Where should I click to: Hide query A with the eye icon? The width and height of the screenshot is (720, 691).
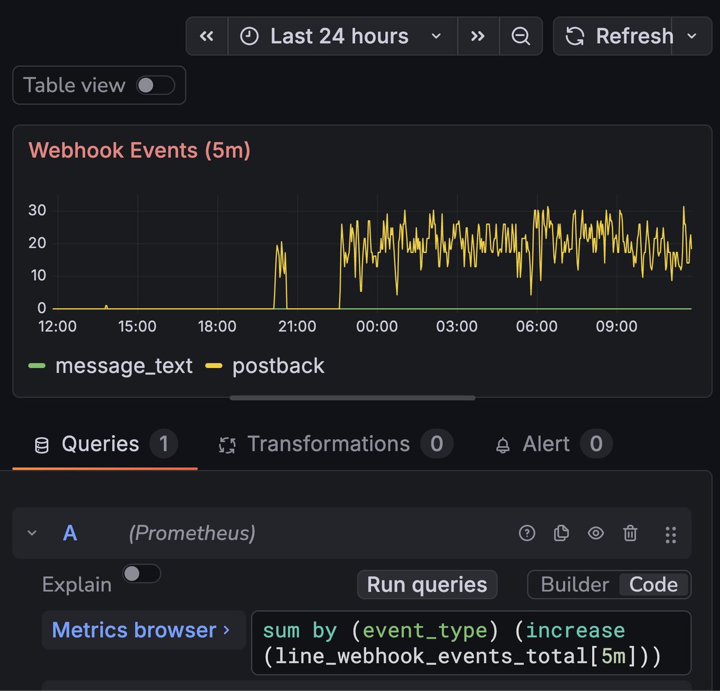(x=596, y=533)
